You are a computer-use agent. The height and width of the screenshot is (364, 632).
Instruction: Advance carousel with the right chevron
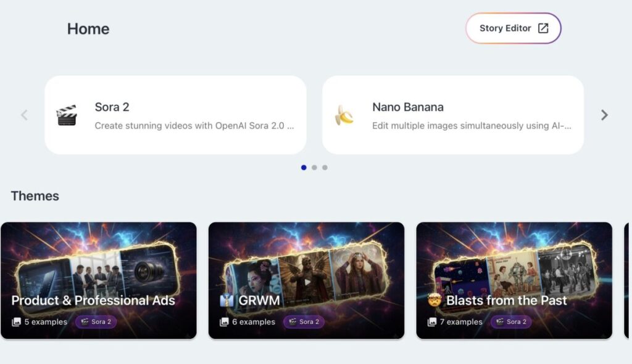(x=604, y=115)
